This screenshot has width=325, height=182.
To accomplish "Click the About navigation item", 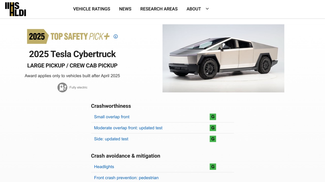I will point(193,9).
